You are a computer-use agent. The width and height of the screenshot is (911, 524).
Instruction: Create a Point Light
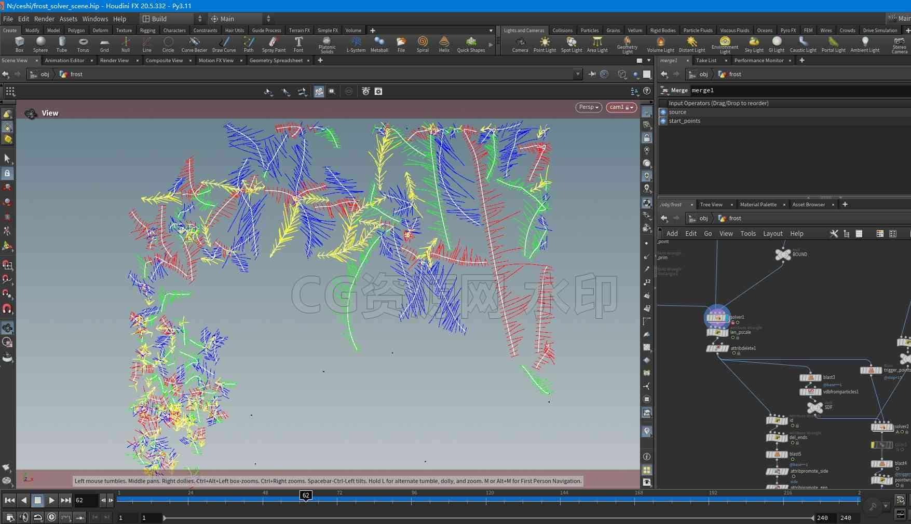[x=545, y=44]
